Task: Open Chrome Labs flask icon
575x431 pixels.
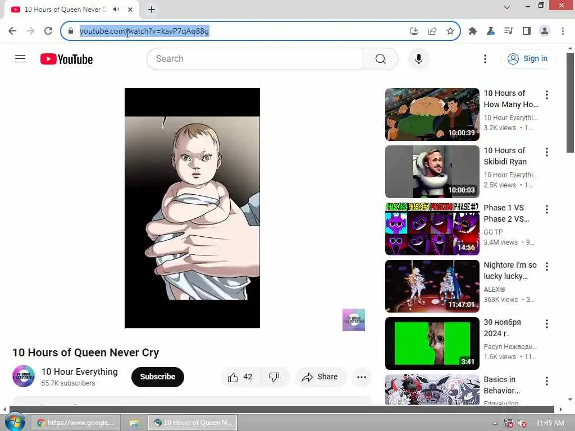Action: click(x=491, y=31)
